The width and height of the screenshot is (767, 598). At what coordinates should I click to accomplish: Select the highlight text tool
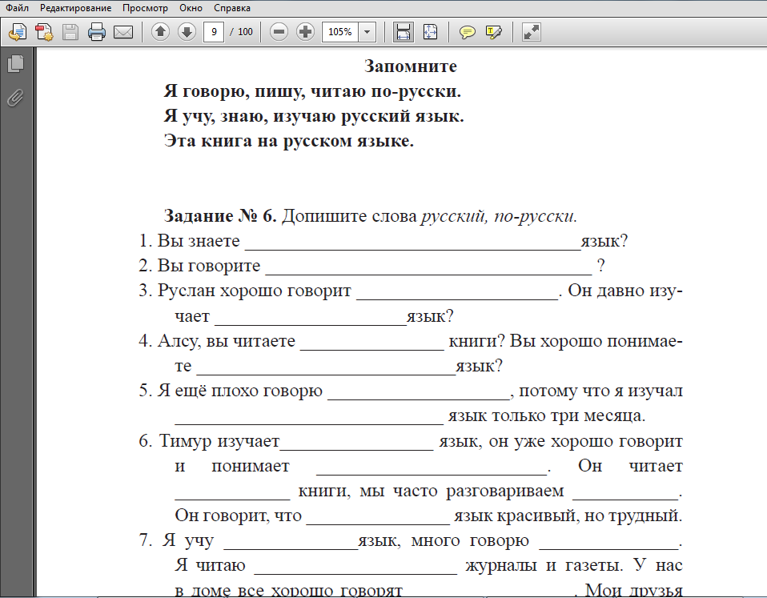point(493,32)
